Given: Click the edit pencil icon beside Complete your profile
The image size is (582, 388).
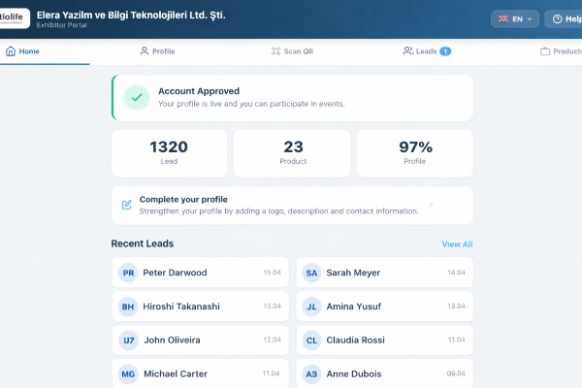Looking at the screenshot, I should pos(127,205).
